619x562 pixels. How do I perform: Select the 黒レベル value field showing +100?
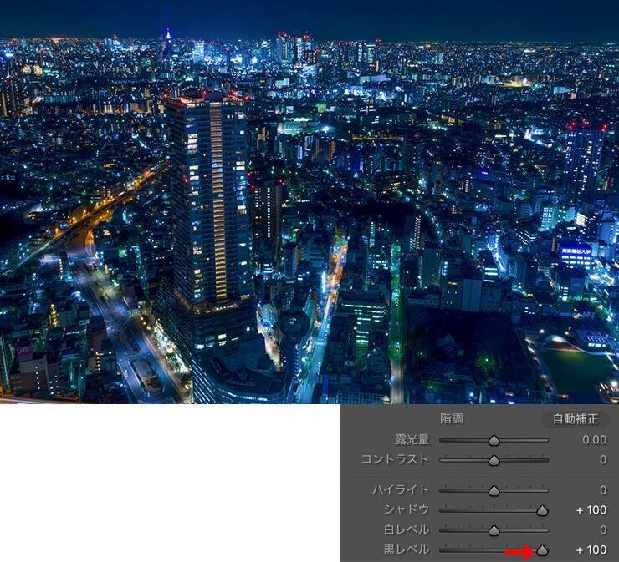591,550
